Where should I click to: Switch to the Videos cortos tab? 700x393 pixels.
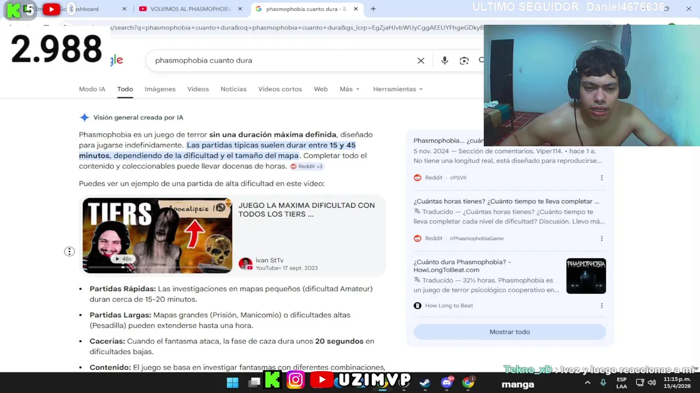click(280, 89)
